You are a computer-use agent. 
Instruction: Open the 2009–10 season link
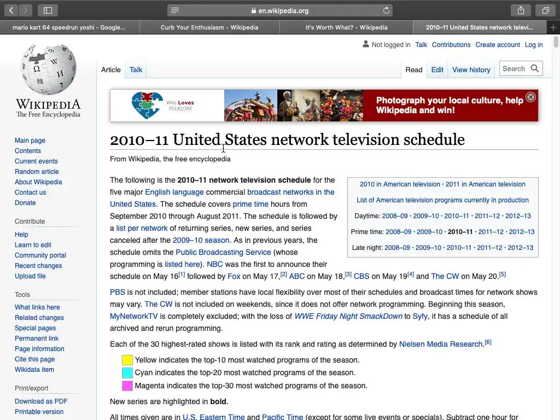coord(201,240)
